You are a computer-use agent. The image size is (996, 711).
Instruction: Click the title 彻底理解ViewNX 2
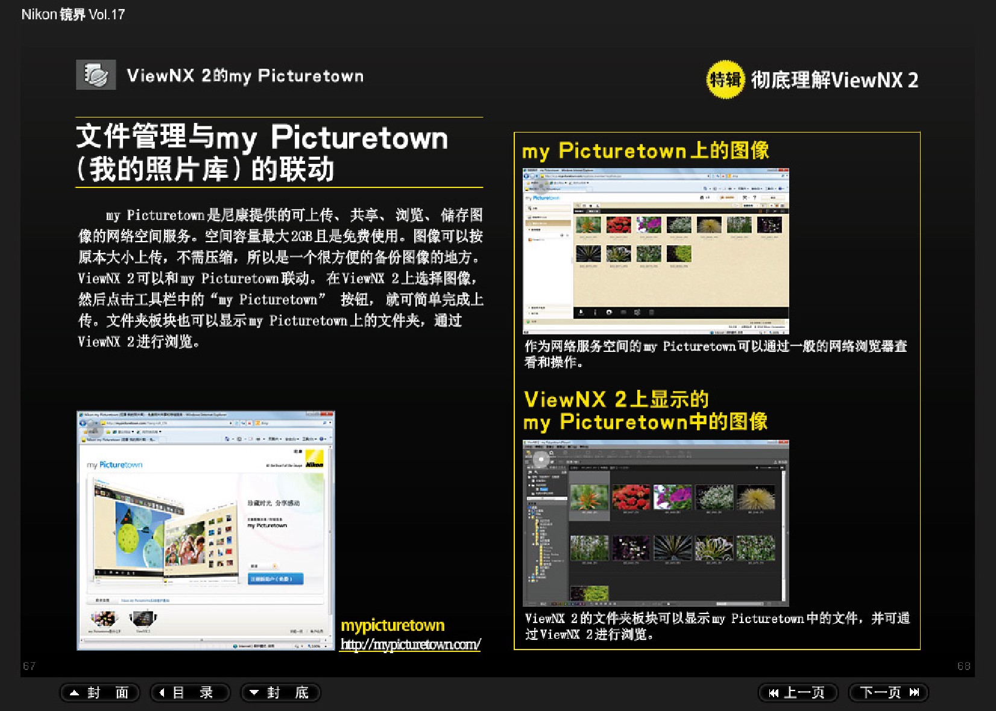click(834, 80)
